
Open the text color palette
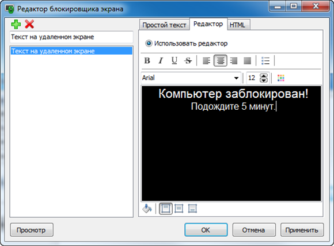[281, 78]
